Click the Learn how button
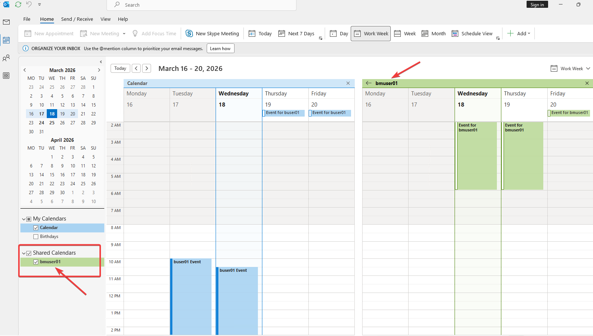The height and width of the screenshot is (336, 593). click(x=220, y=48)
